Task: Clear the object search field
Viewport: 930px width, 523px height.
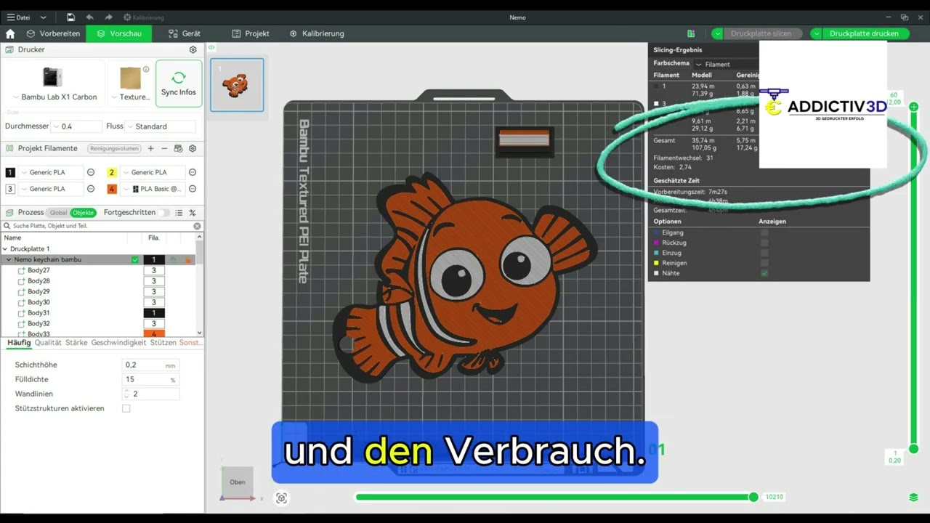Action: (197, 226)
